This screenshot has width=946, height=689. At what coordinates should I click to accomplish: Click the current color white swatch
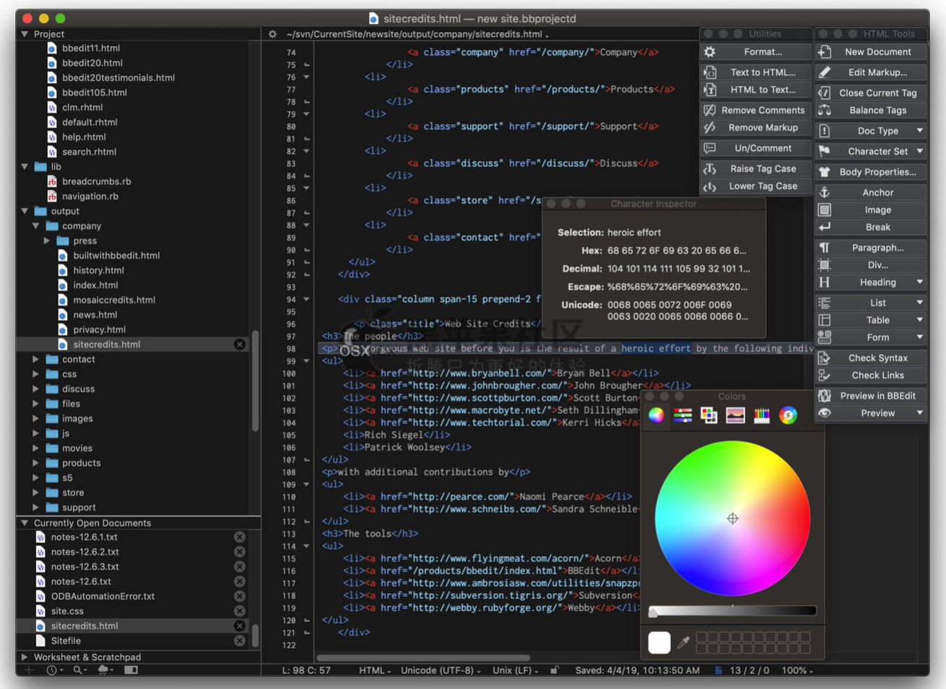click(659, 642)
